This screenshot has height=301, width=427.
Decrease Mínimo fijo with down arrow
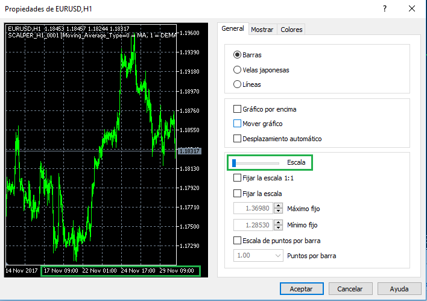[278, 227]
